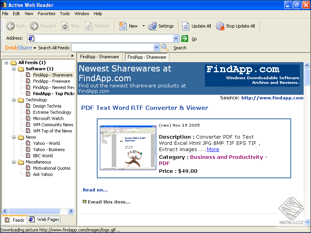Click the Go button label
Viewport: 311px width, 233px height.
click(194, 39)
